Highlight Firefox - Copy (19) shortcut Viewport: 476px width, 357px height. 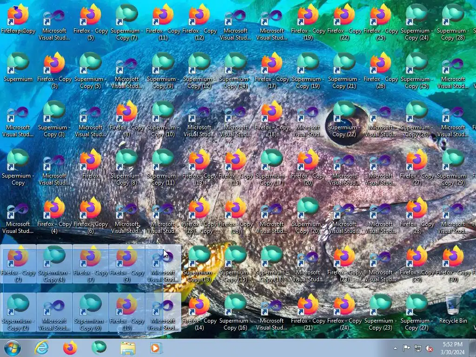pos(308,22)
